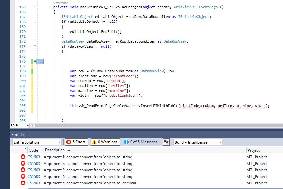Select the Argument 2 error description
Image resolution: width=283 pixels, height=189 pixels.
click(x=88, y=164)
